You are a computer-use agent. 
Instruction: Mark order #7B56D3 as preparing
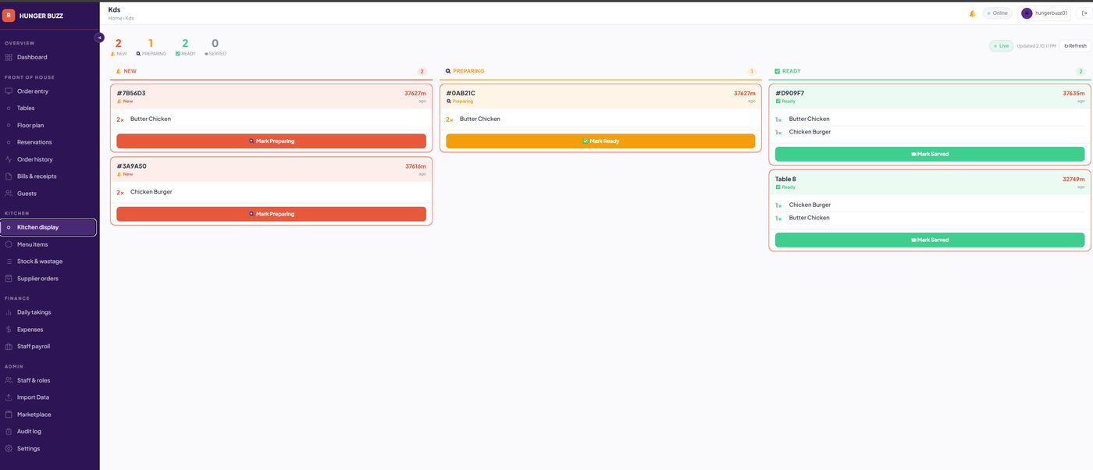(271, 141)
